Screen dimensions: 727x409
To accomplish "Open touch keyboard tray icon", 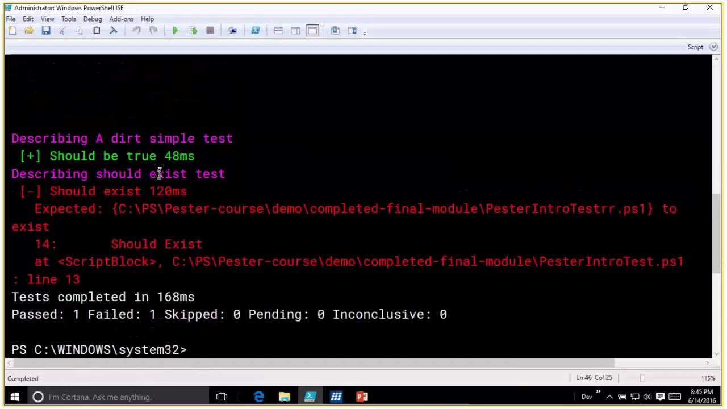I will [x=675, y=397].
